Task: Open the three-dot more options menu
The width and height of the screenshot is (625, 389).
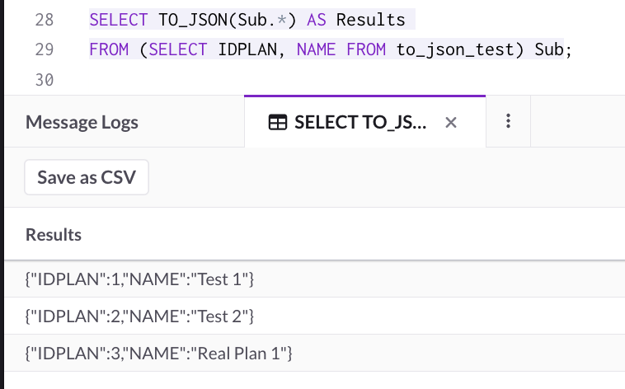Action: click(508, 121)
